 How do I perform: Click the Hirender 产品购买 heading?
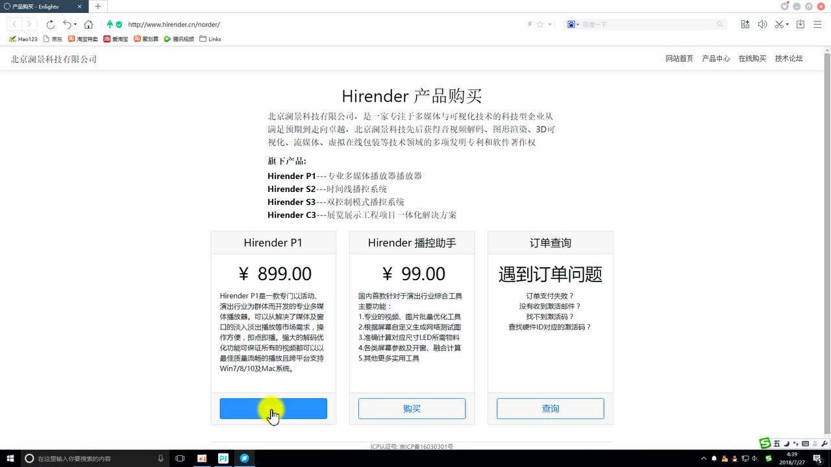pos(412,96)
